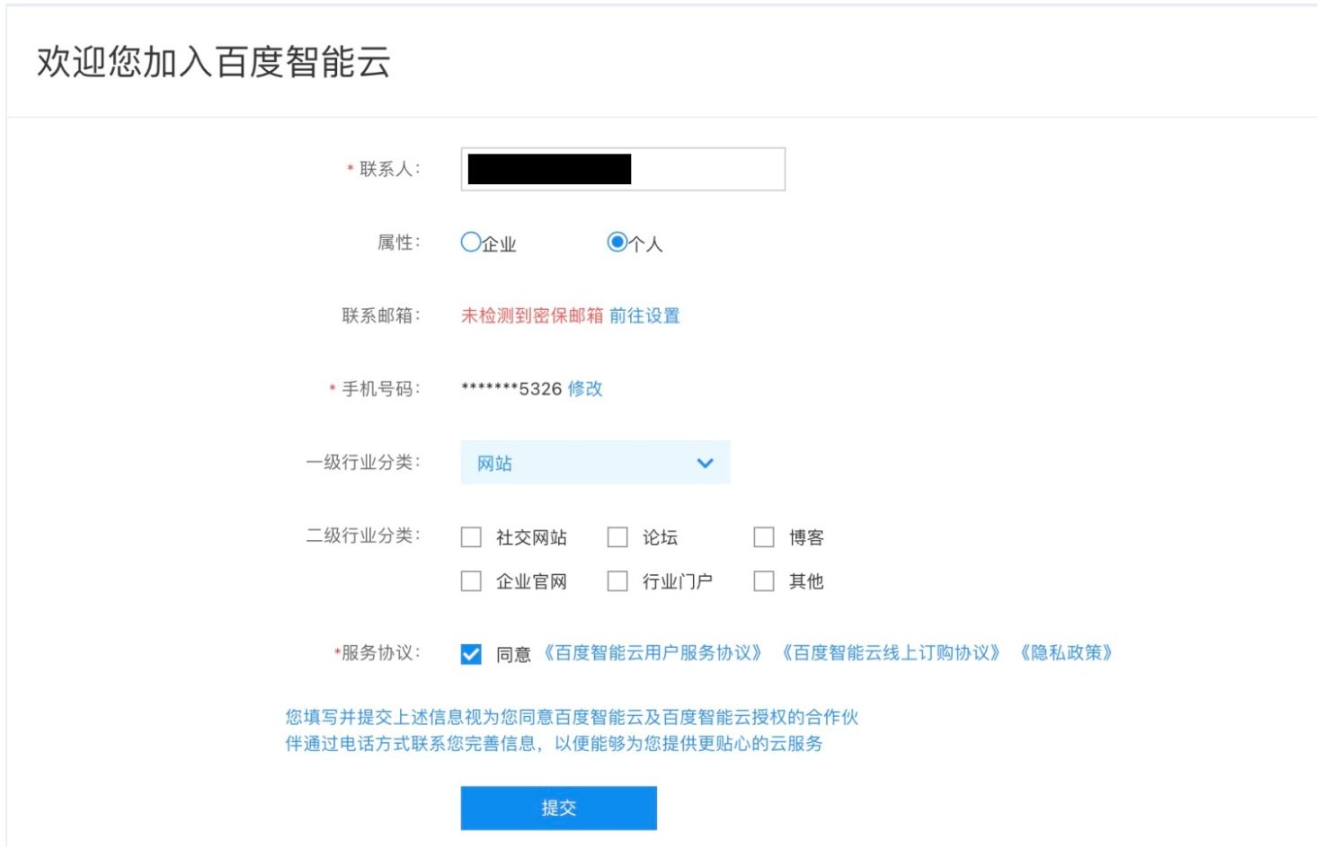1323x849 pixels.
Task: Expand the 一级行业分类 dropdown showing 网站
Action: (595, 463)
